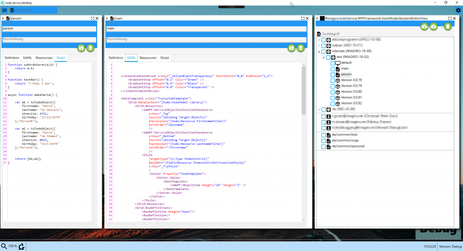
Task: Click the Beschreibung field in main panel
Action: (x=206, y=39)
